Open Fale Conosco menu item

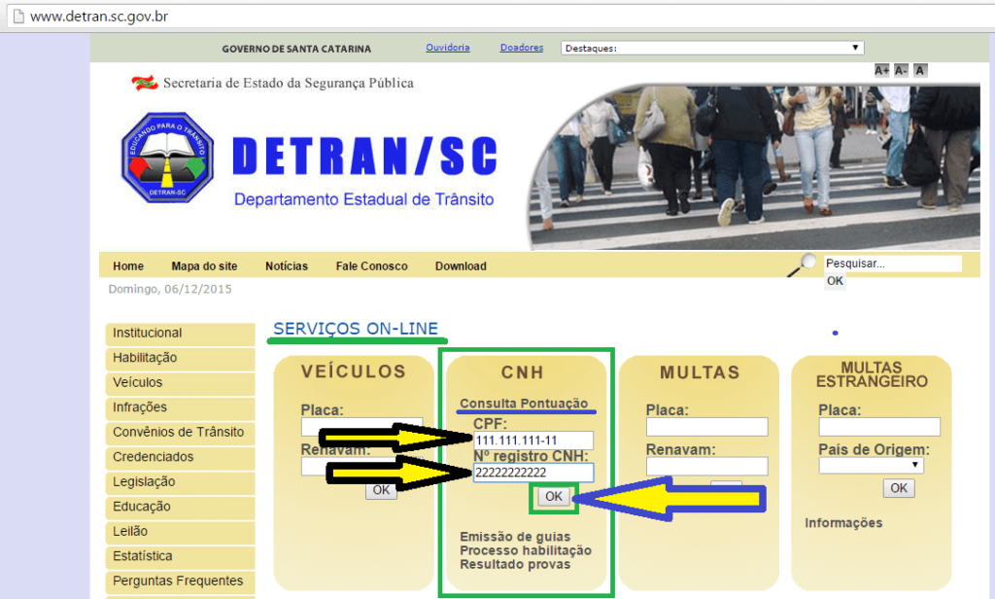click(x=372, y=266)
